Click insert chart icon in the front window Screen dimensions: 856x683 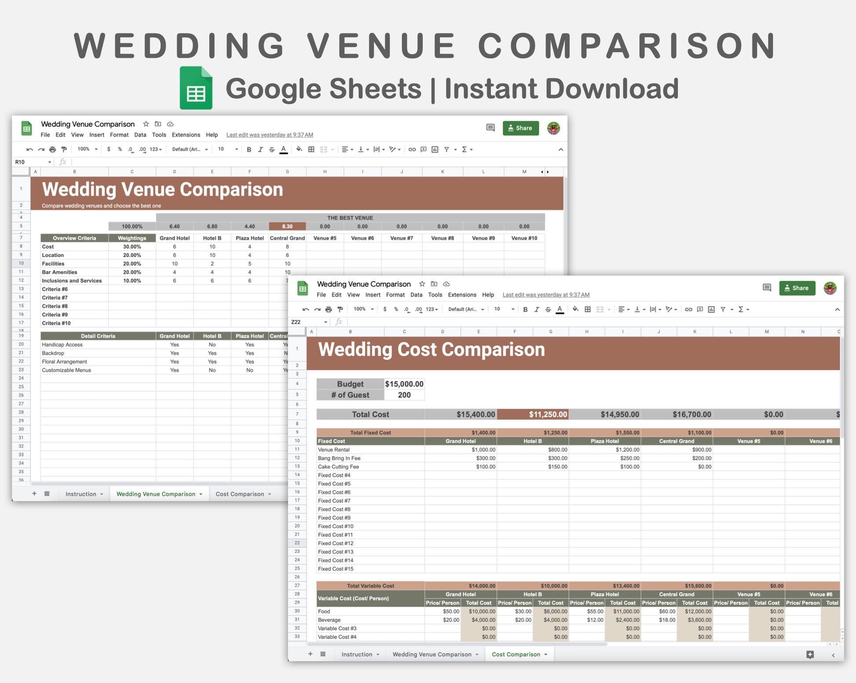711,310
